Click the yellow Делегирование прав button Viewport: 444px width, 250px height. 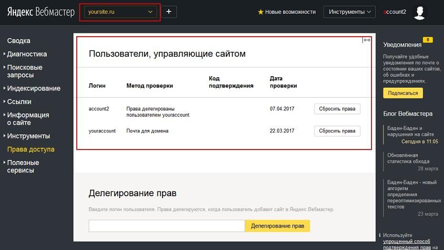[278, 226]
